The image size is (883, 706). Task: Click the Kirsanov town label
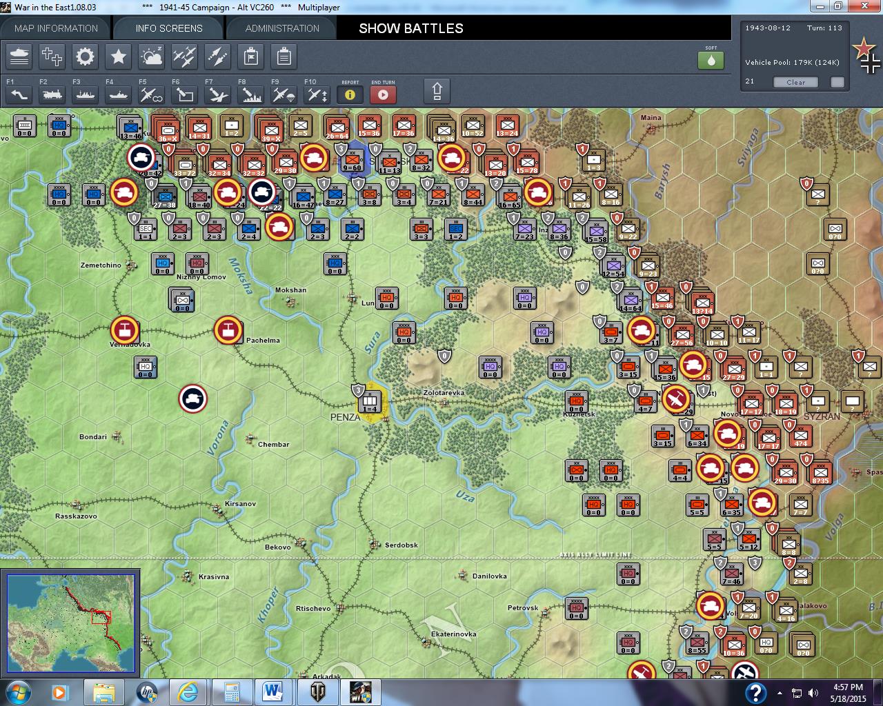[x=240, y=503]
